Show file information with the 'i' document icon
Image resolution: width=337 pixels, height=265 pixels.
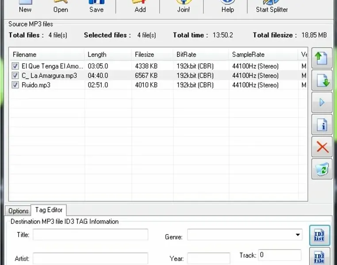pos(322,125)
